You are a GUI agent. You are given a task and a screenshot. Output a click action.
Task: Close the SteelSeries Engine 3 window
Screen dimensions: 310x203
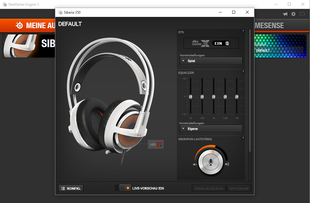pyautogui.click(x=303, y=4)
